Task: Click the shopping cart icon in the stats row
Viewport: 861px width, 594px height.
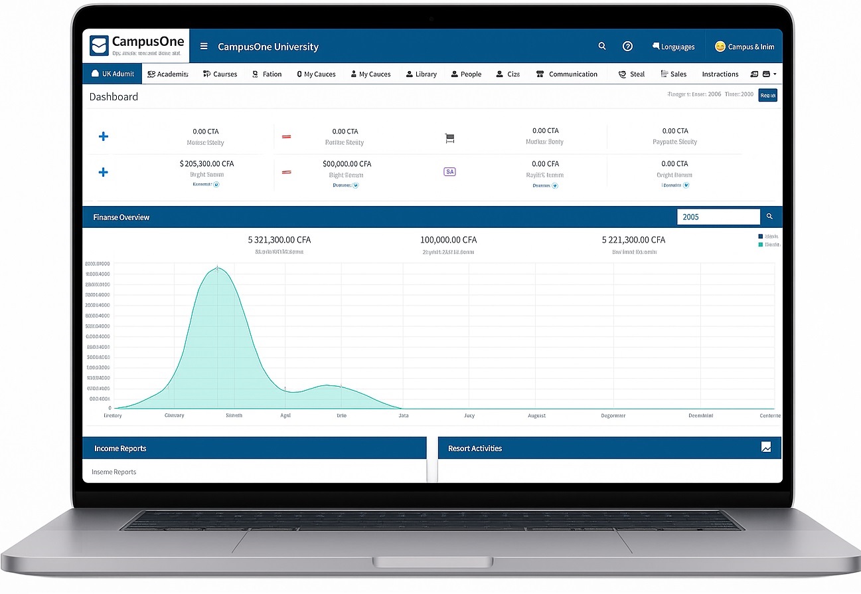Action: [449, 138]
